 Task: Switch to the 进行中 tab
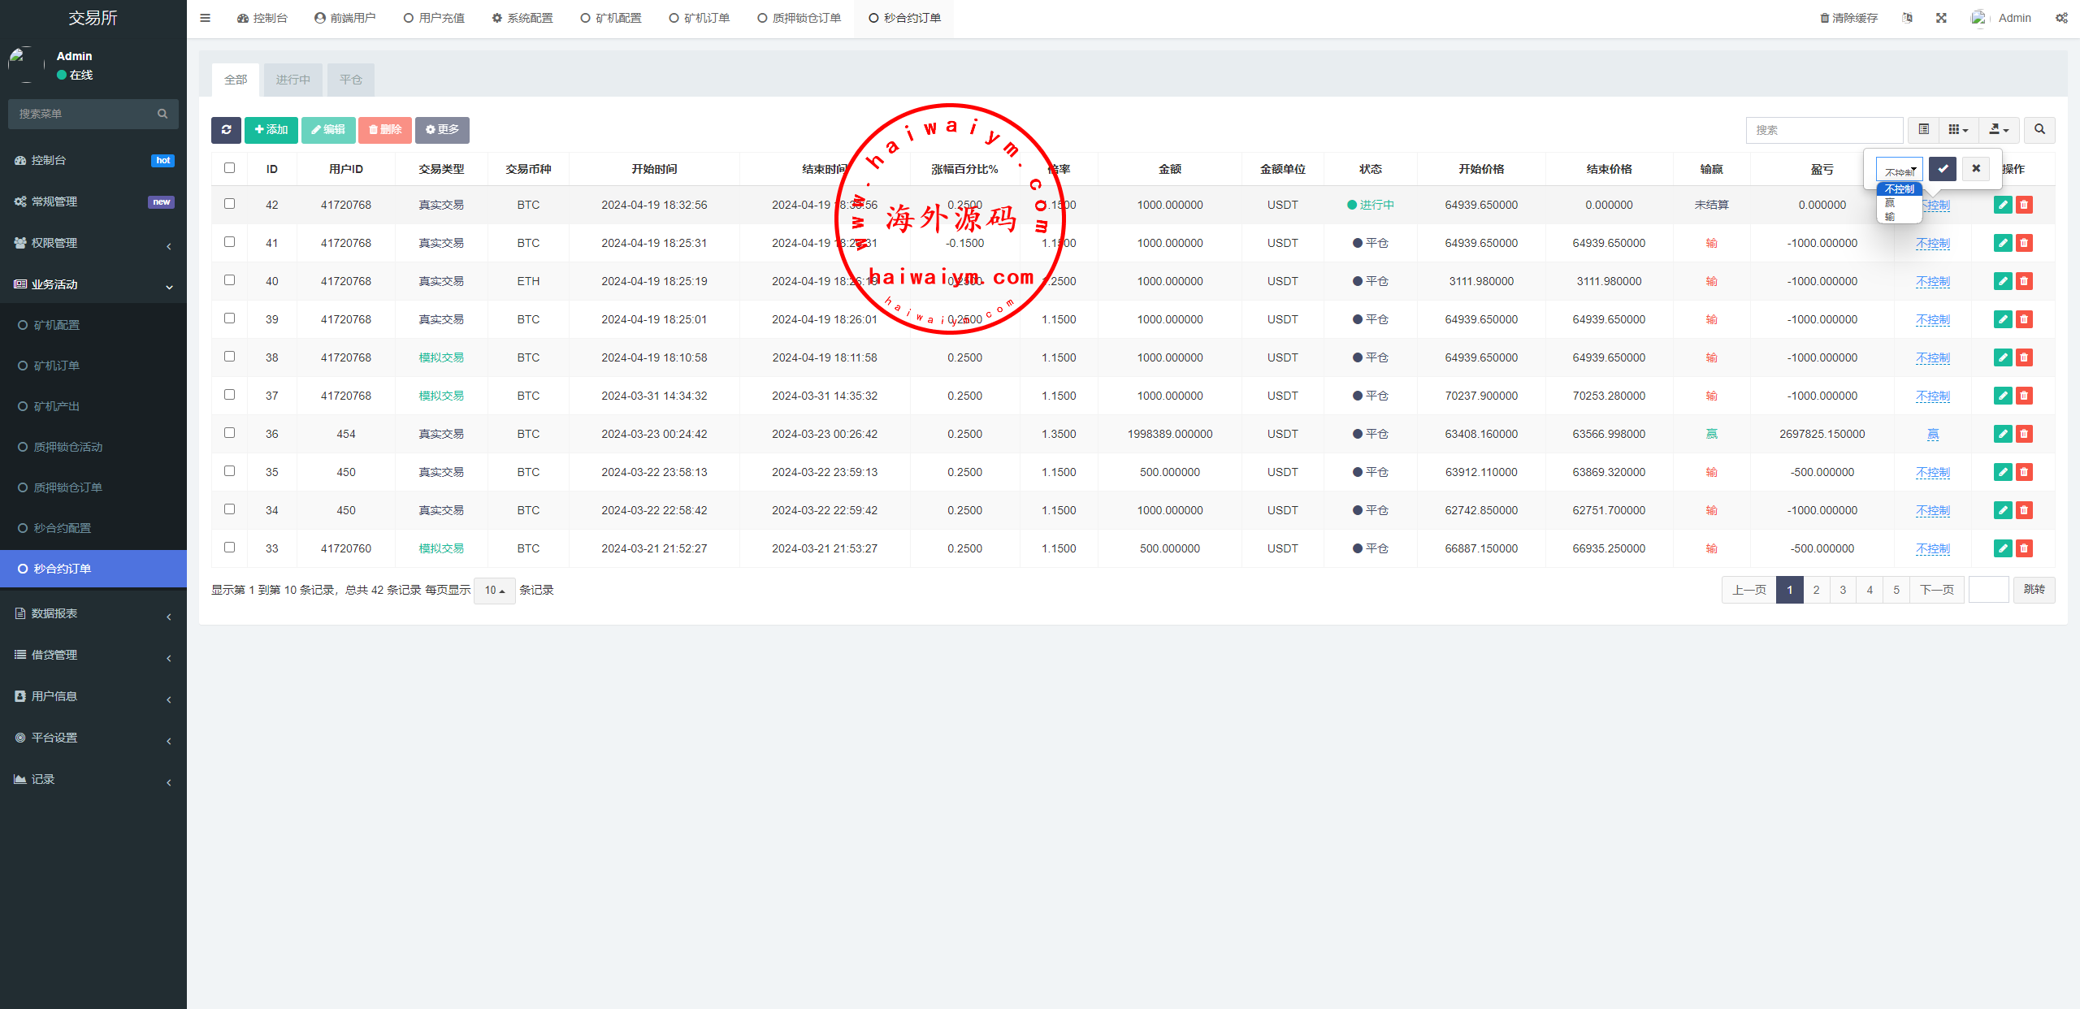point(292,80)
